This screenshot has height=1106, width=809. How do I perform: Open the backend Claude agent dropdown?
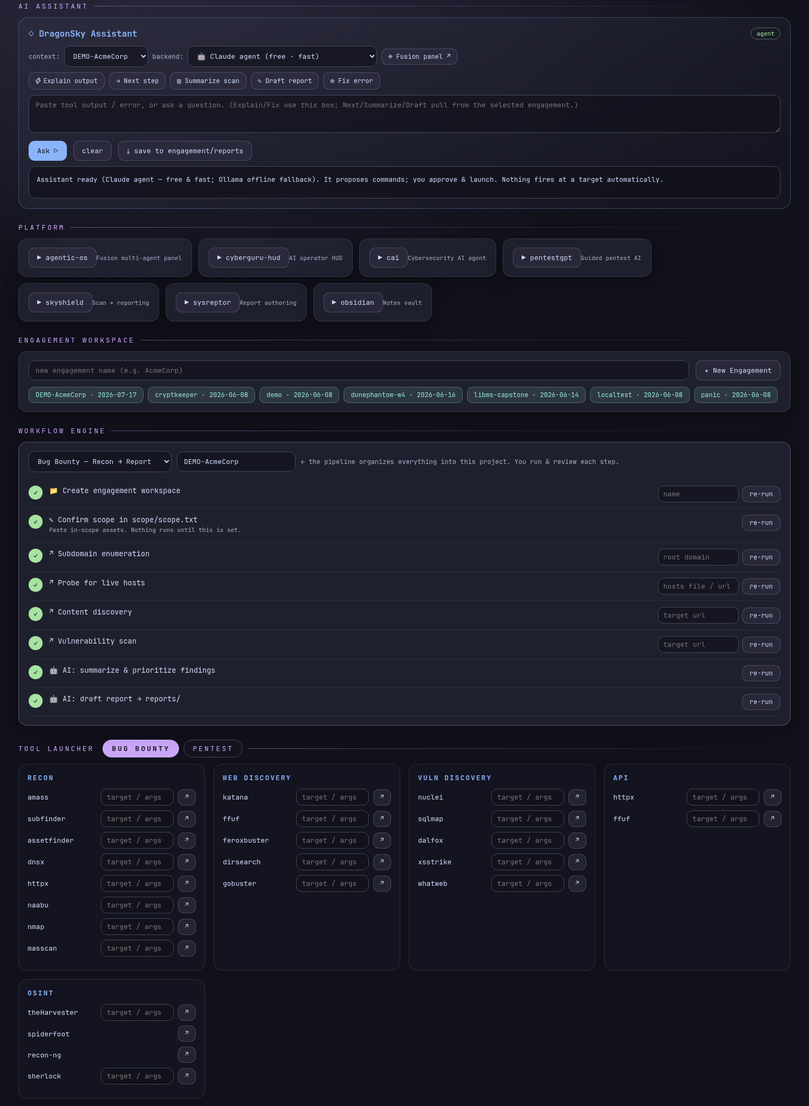pos(282,57)
